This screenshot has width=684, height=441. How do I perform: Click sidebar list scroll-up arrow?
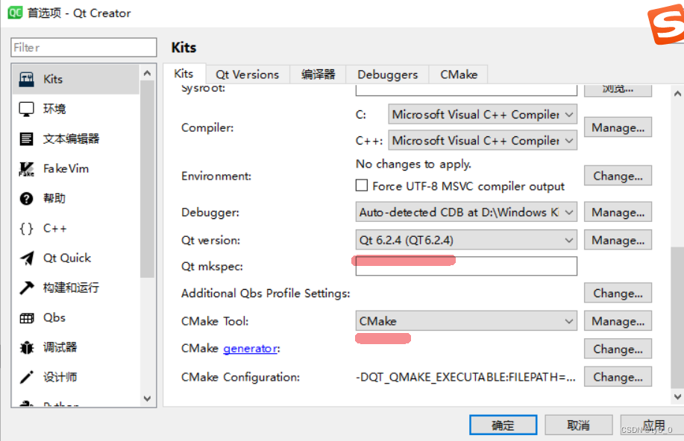(148, 73)
